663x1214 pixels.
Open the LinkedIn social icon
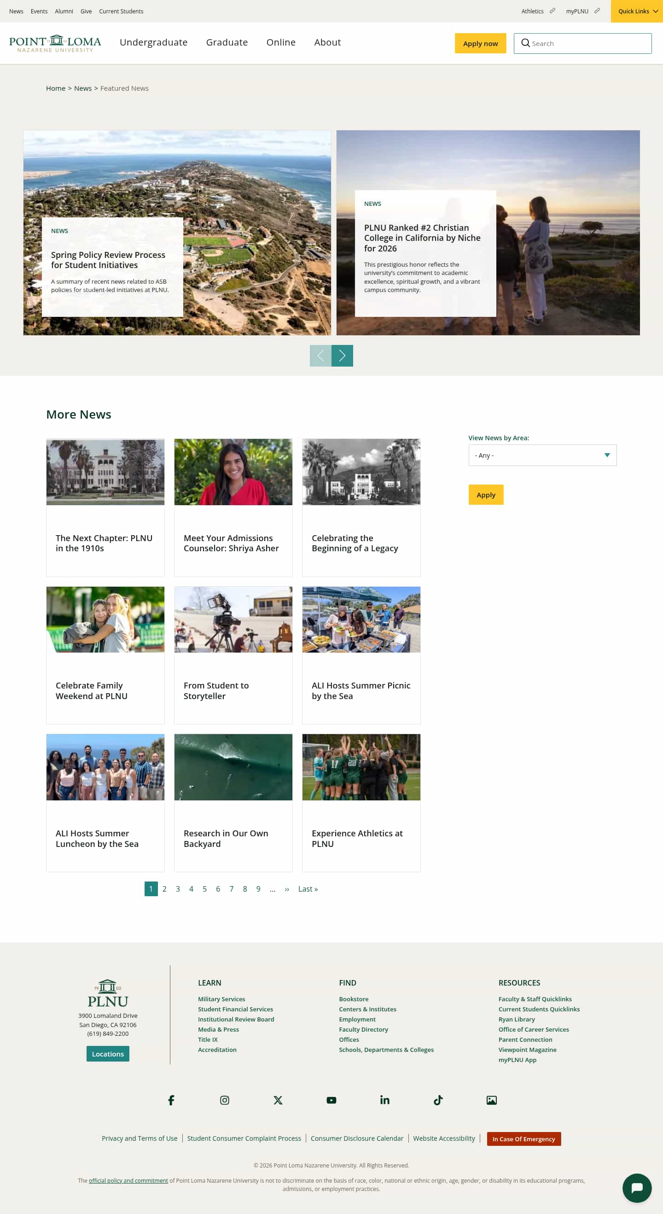tap(385, 1100)
